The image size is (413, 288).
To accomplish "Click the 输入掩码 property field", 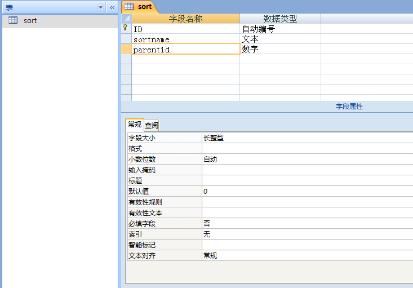I will tap(308, 170).
